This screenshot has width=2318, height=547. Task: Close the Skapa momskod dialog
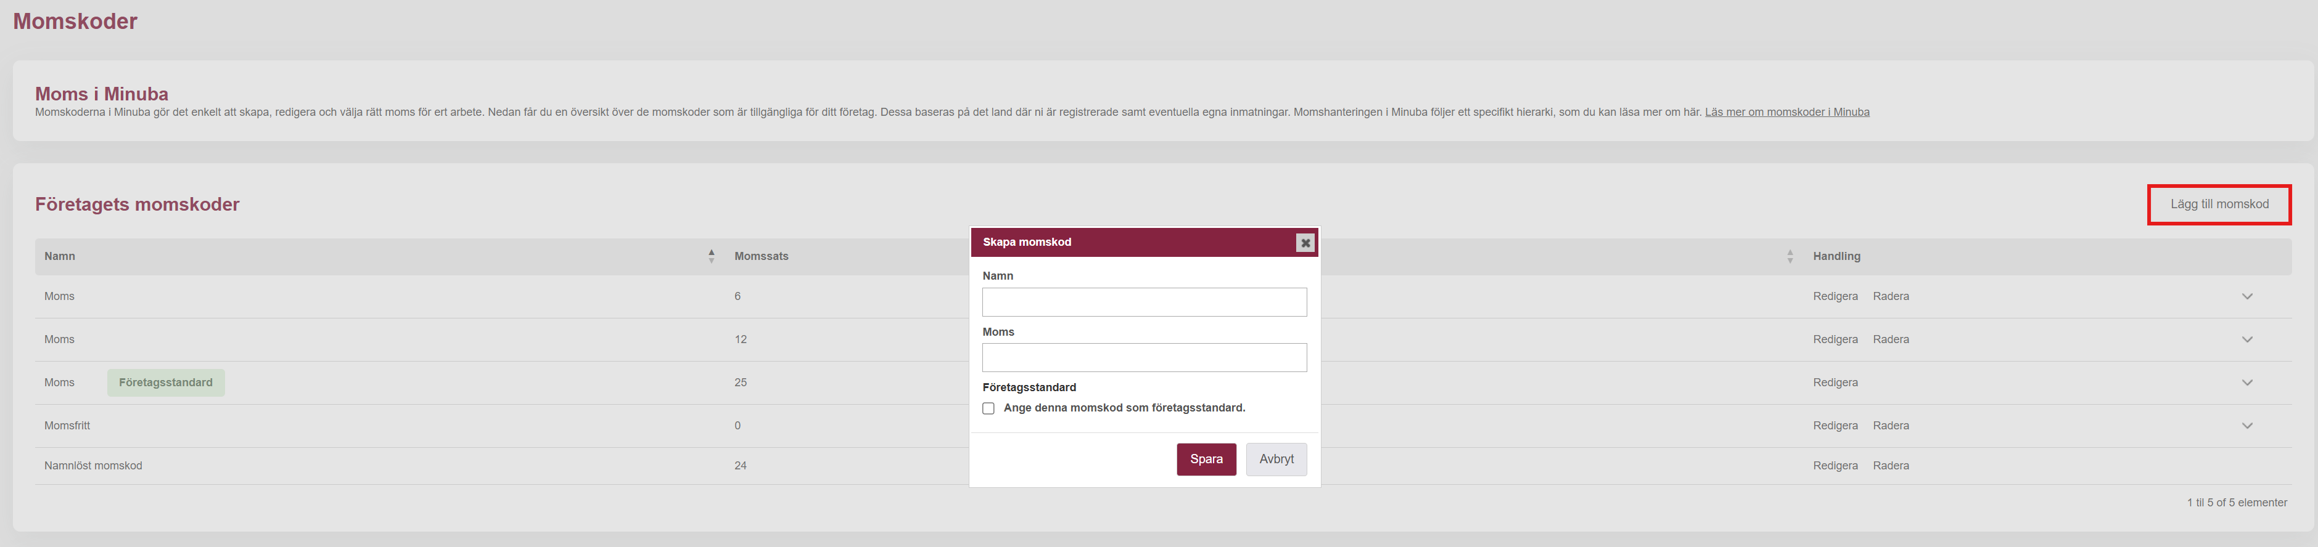pos(1305,243)
